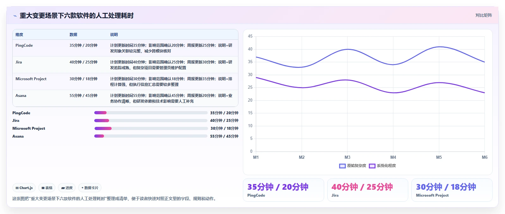Click table cell 40分钟 / 25分钟
The image size is (505, 214).
(83, 62)
